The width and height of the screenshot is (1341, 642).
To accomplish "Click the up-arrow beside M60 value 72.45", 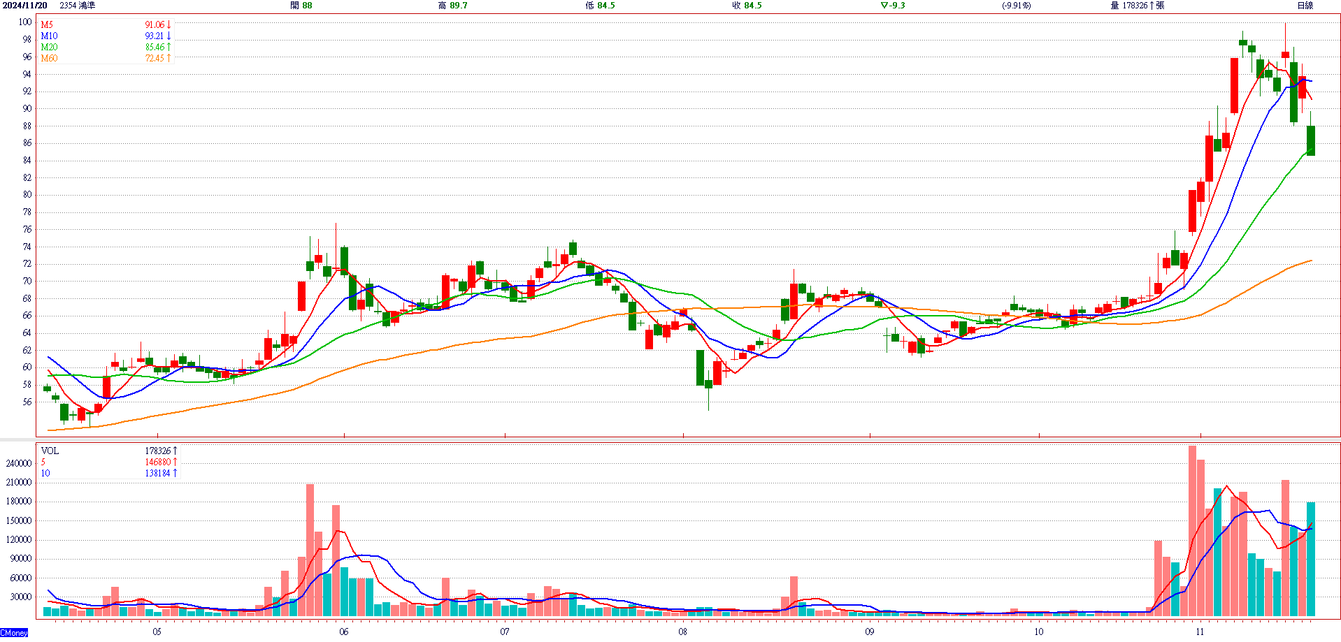I will point(168,58).
